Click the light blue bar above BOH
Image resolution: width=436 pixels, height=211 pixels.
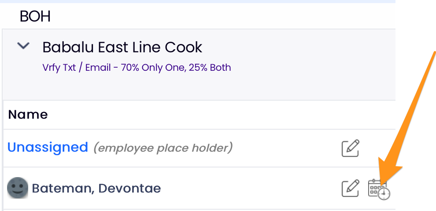tap(197, 1)
